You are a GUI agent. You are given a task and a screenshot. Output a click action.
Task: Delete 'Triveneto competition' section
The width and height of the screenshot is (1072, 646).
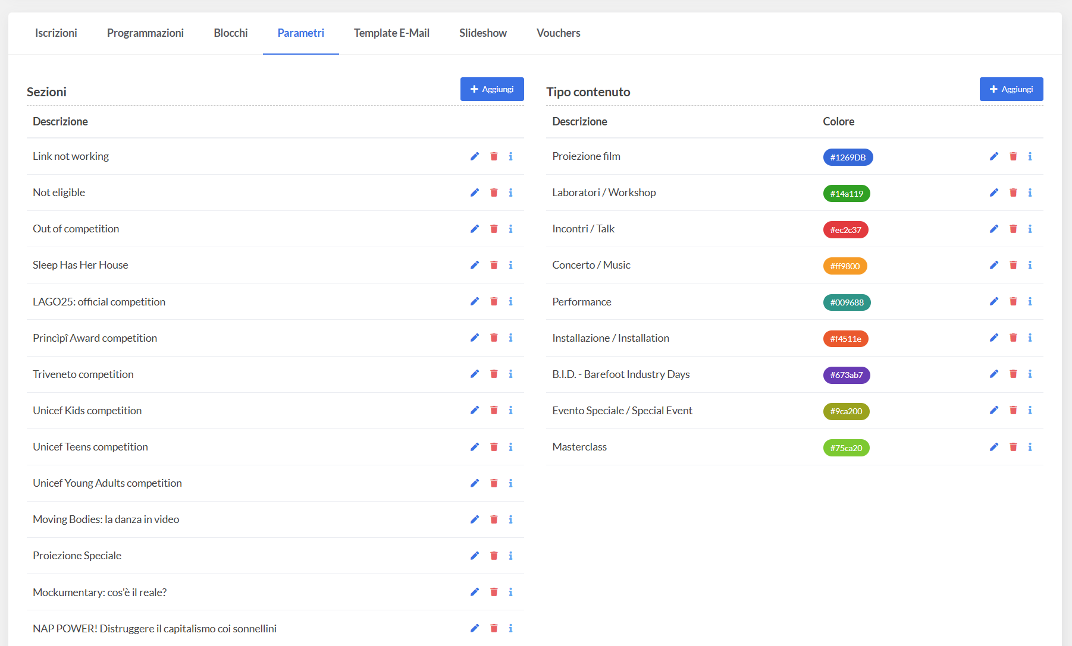(494, 374)
